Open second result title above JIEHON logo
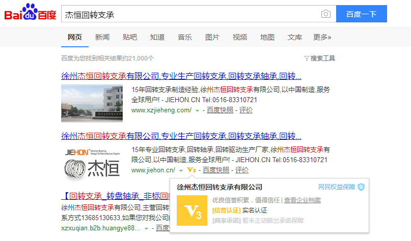 click(181, 136)
